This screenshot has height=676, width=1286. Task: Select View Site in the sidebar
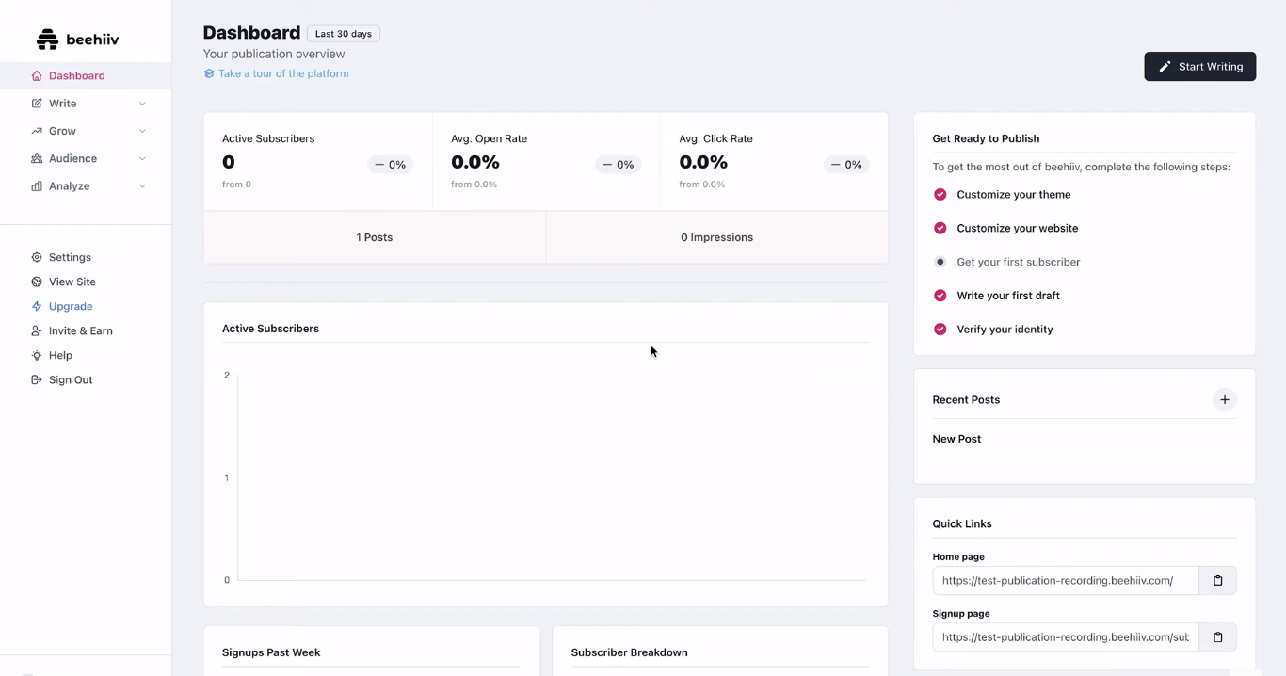71,282
